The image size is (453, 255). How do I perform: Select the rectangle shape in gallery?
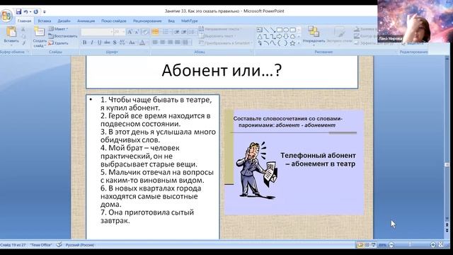(280, 30)
